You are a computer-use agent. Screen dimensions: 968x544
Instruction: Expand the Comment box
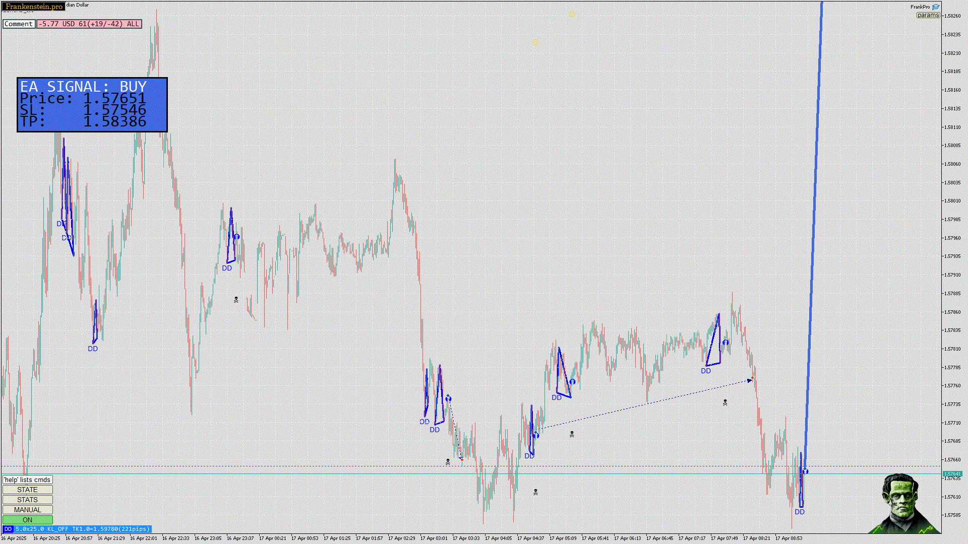(x=19, y=24)
